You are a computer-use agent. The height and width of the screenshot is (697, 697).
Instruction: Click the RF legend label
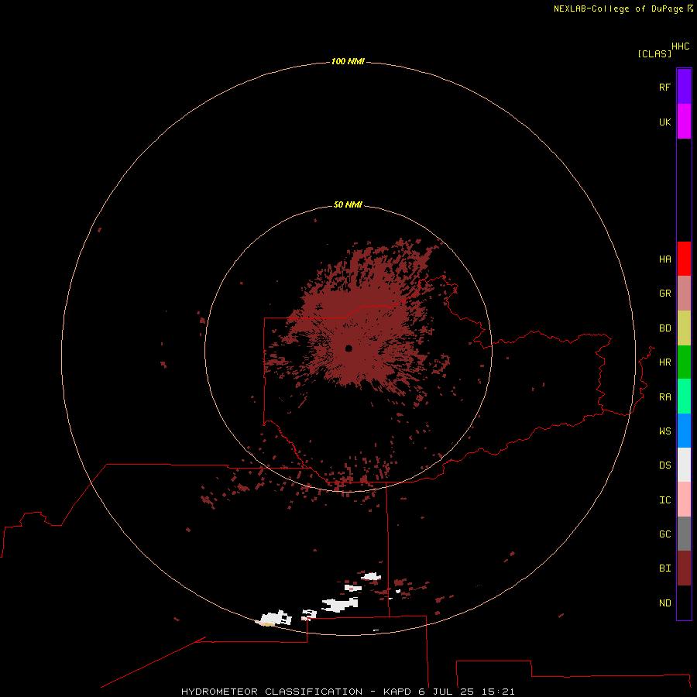[x=664, y=87]
